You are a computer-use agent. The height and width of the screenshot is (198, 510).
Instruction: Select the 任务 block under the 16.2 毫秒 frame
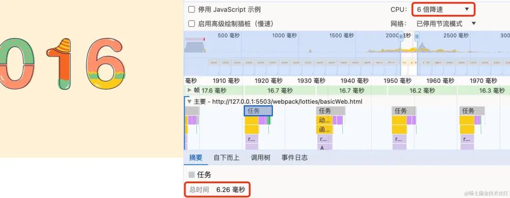(x=404, y=111)
